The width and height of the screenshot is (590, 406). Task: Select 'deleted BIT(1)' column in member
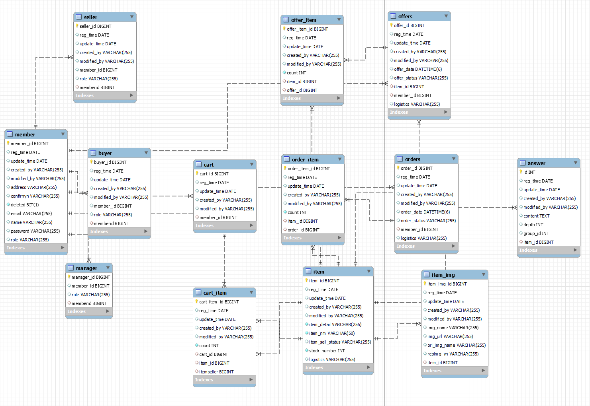36,205
